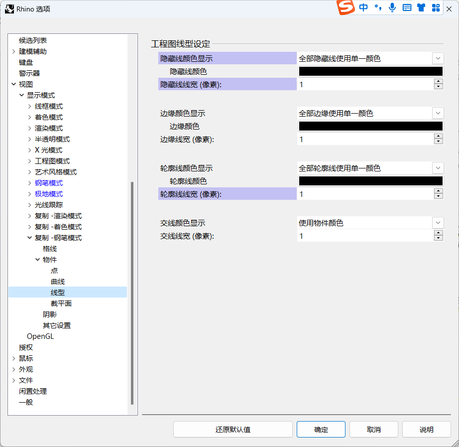Select 阴影 tree item

pyautogui.click(x=50, y=314)
